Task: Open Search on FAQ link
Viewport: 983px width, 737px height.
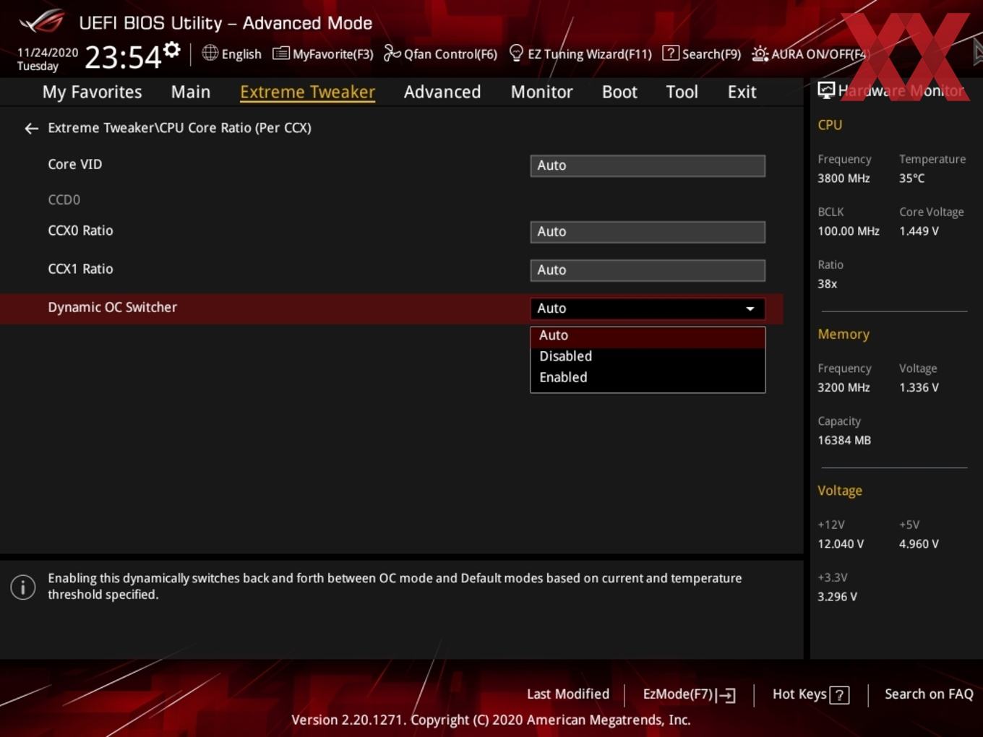Action: [x=929, y=694]
